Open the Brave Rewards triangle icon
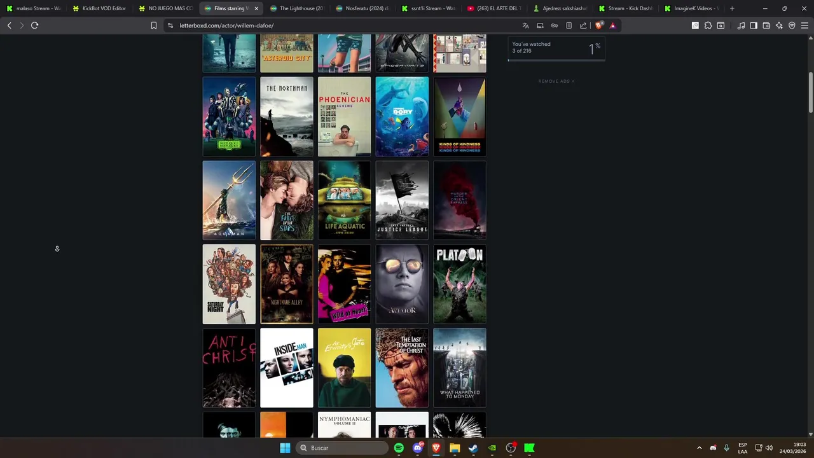 coord(612,25)
